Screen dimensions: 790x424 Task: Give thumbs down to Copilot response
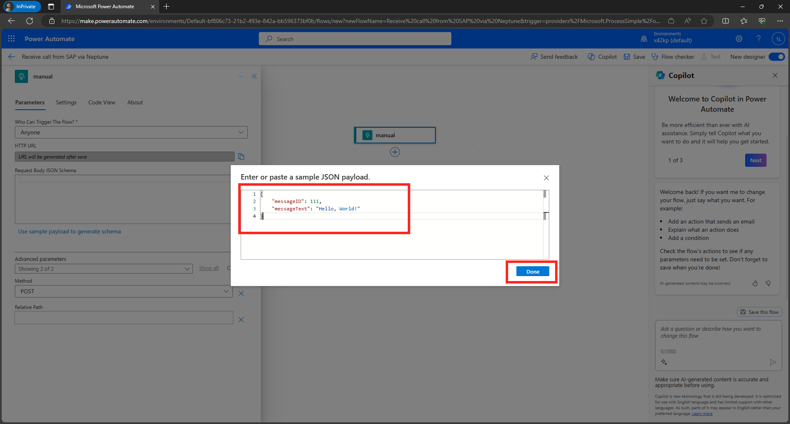(768, 283)
